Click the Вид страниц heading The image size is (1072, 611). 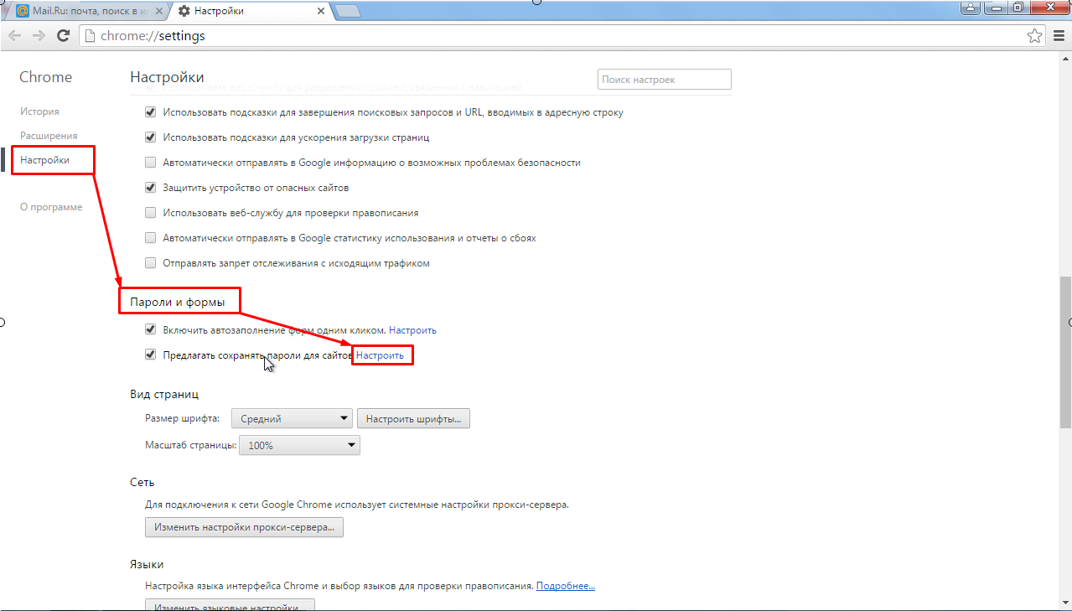click(x=164, y=394)
